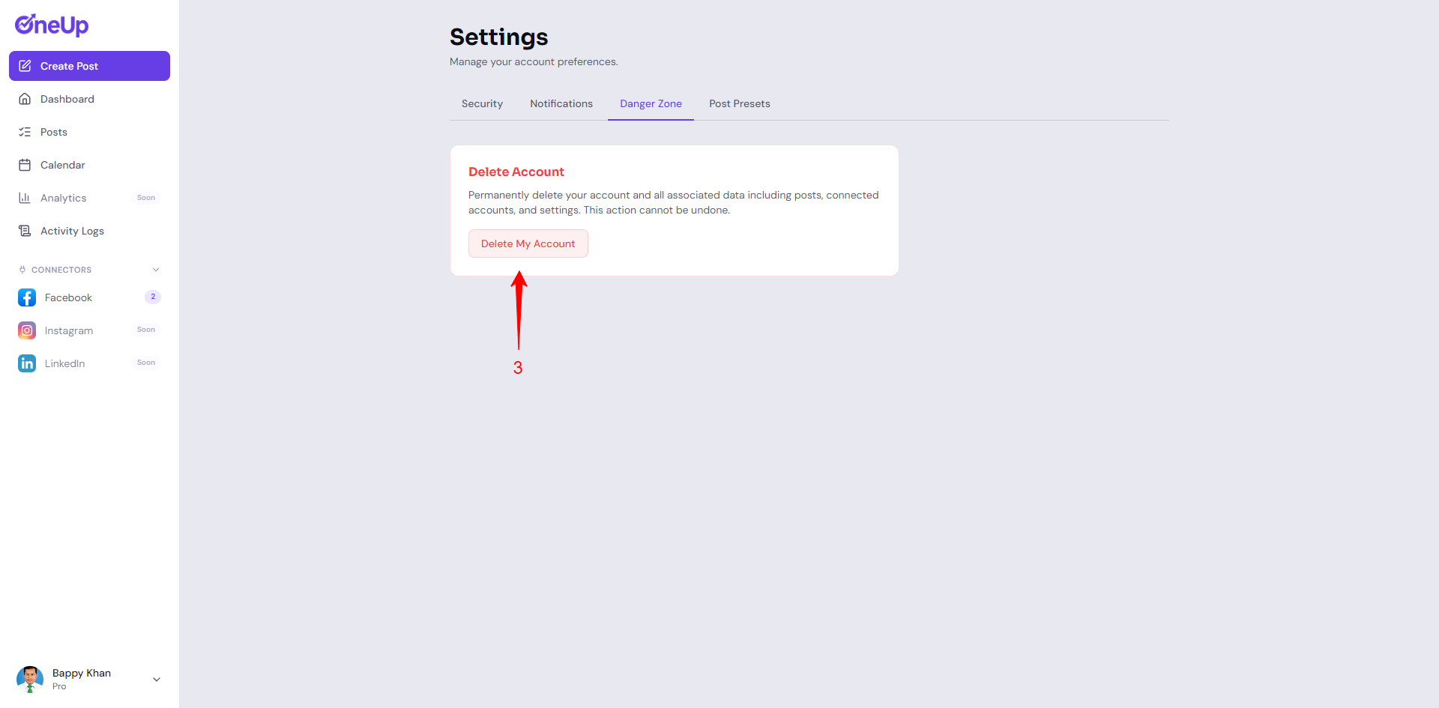
Task: Click the Instagram logo icon
Action: 27,330
